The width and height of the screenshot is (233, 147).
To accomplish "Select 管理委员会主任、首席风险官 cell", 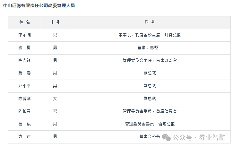I will 150,60.
